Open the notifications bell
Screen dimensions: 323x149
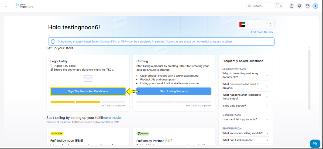pos(299,6)
